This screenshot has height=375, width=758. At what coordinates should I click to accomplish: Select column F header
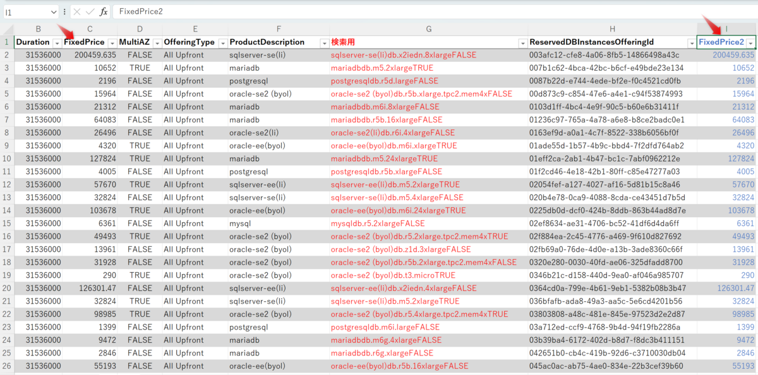tap(278, 29)
